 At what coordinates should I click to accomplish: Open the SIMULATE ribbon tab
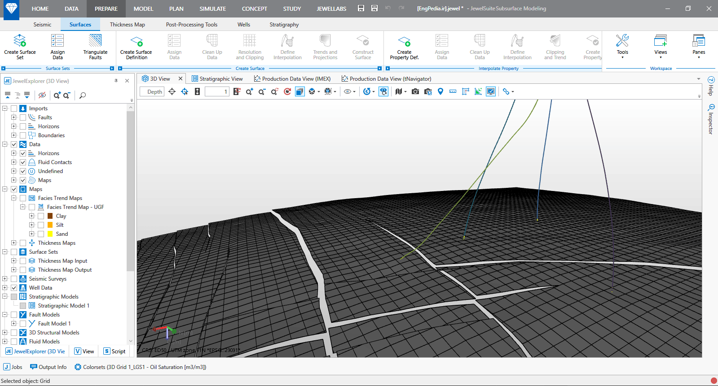click(213, 9)
